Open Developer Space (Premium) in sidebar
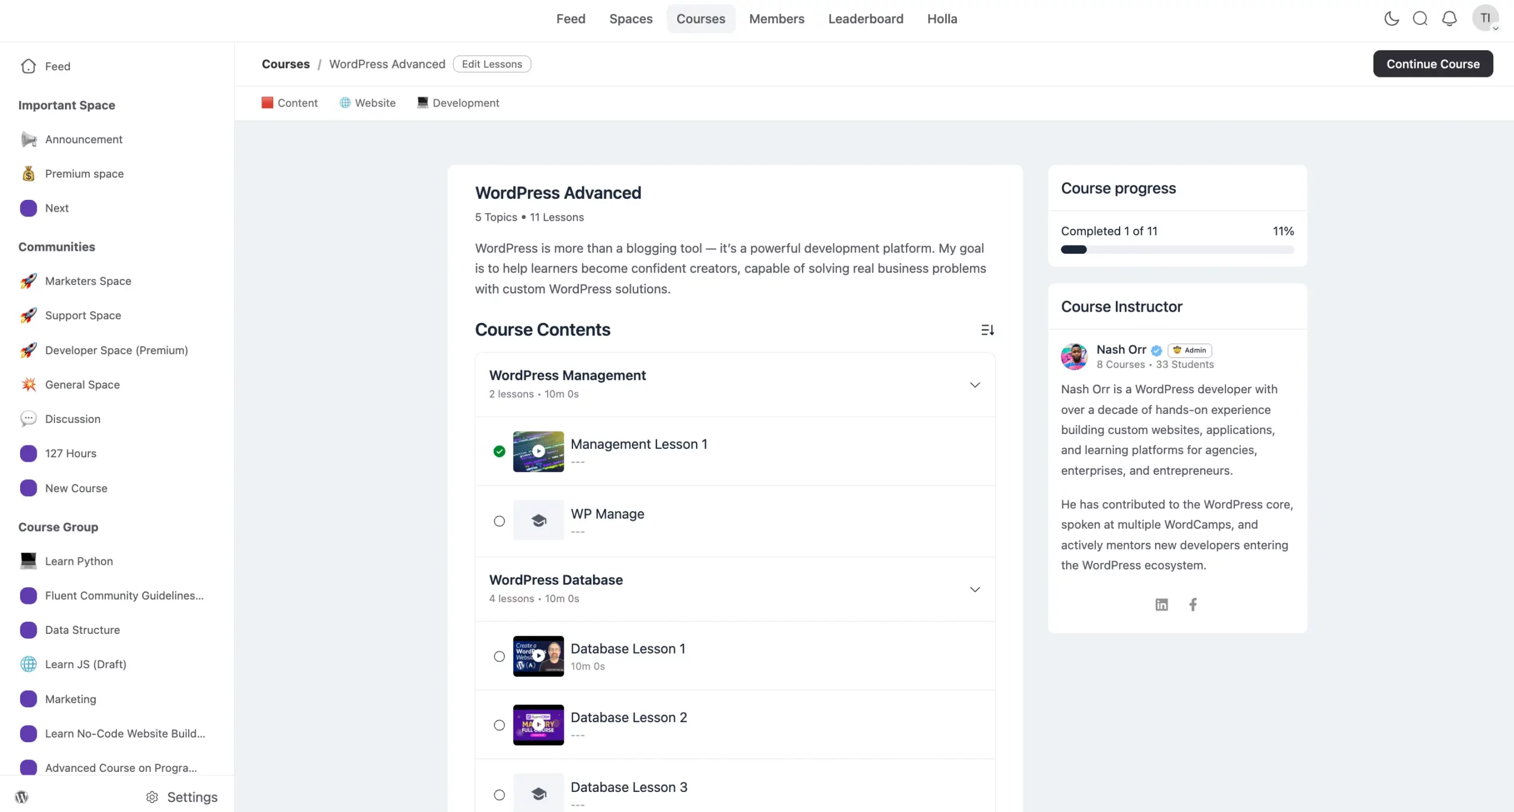 (x=117, y=350)
